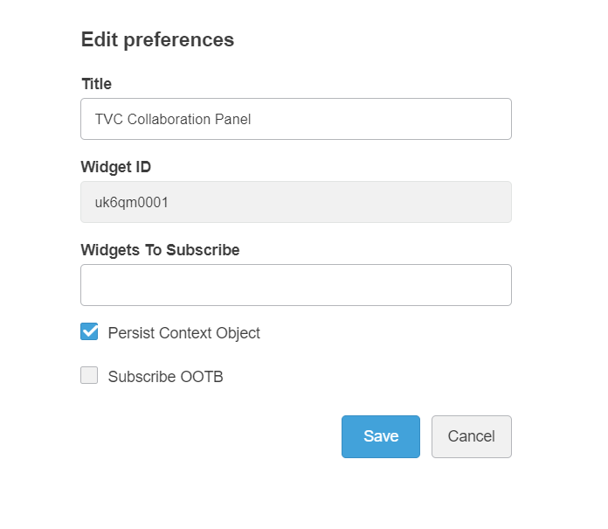Cancel editing the preferences
Image resolution: width=608 pixels, height=529 pixels.
coord(471,436)
